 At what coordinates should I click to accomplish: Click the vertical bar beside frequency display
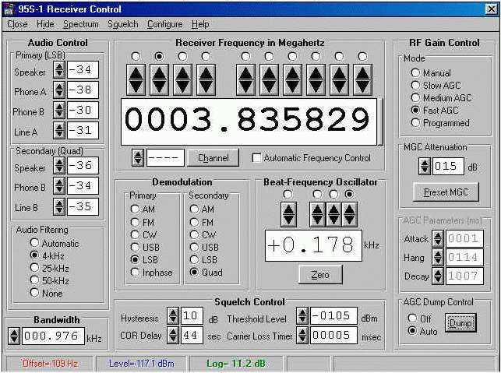380,121
